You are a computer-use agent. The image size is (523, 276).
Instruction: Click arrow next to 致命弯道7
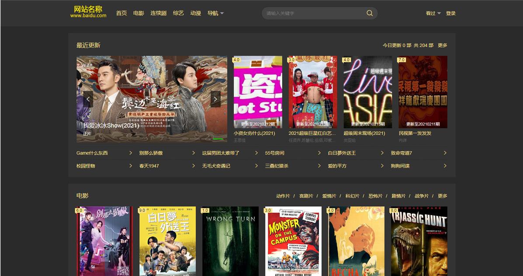pos(445,153)
